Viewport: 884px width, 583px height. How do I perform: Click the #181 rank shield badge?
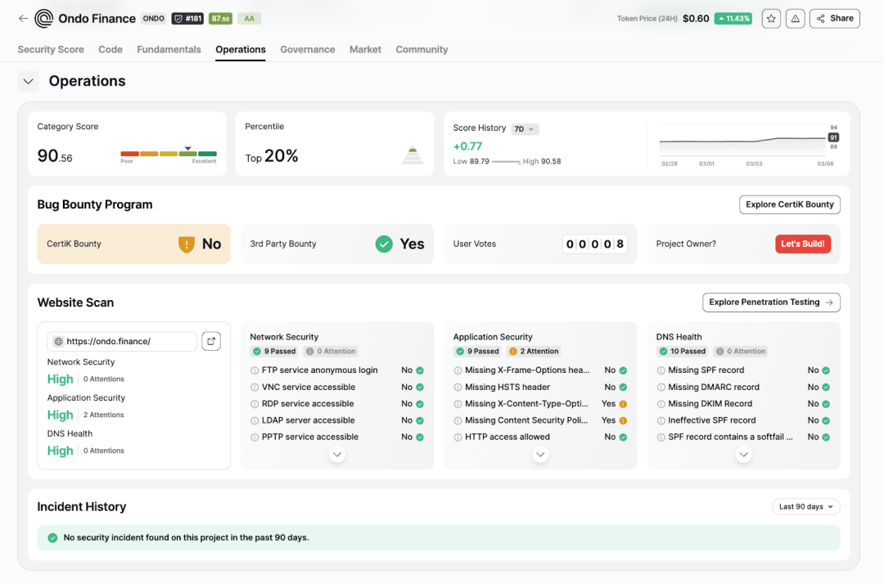[x=187, y=19]
